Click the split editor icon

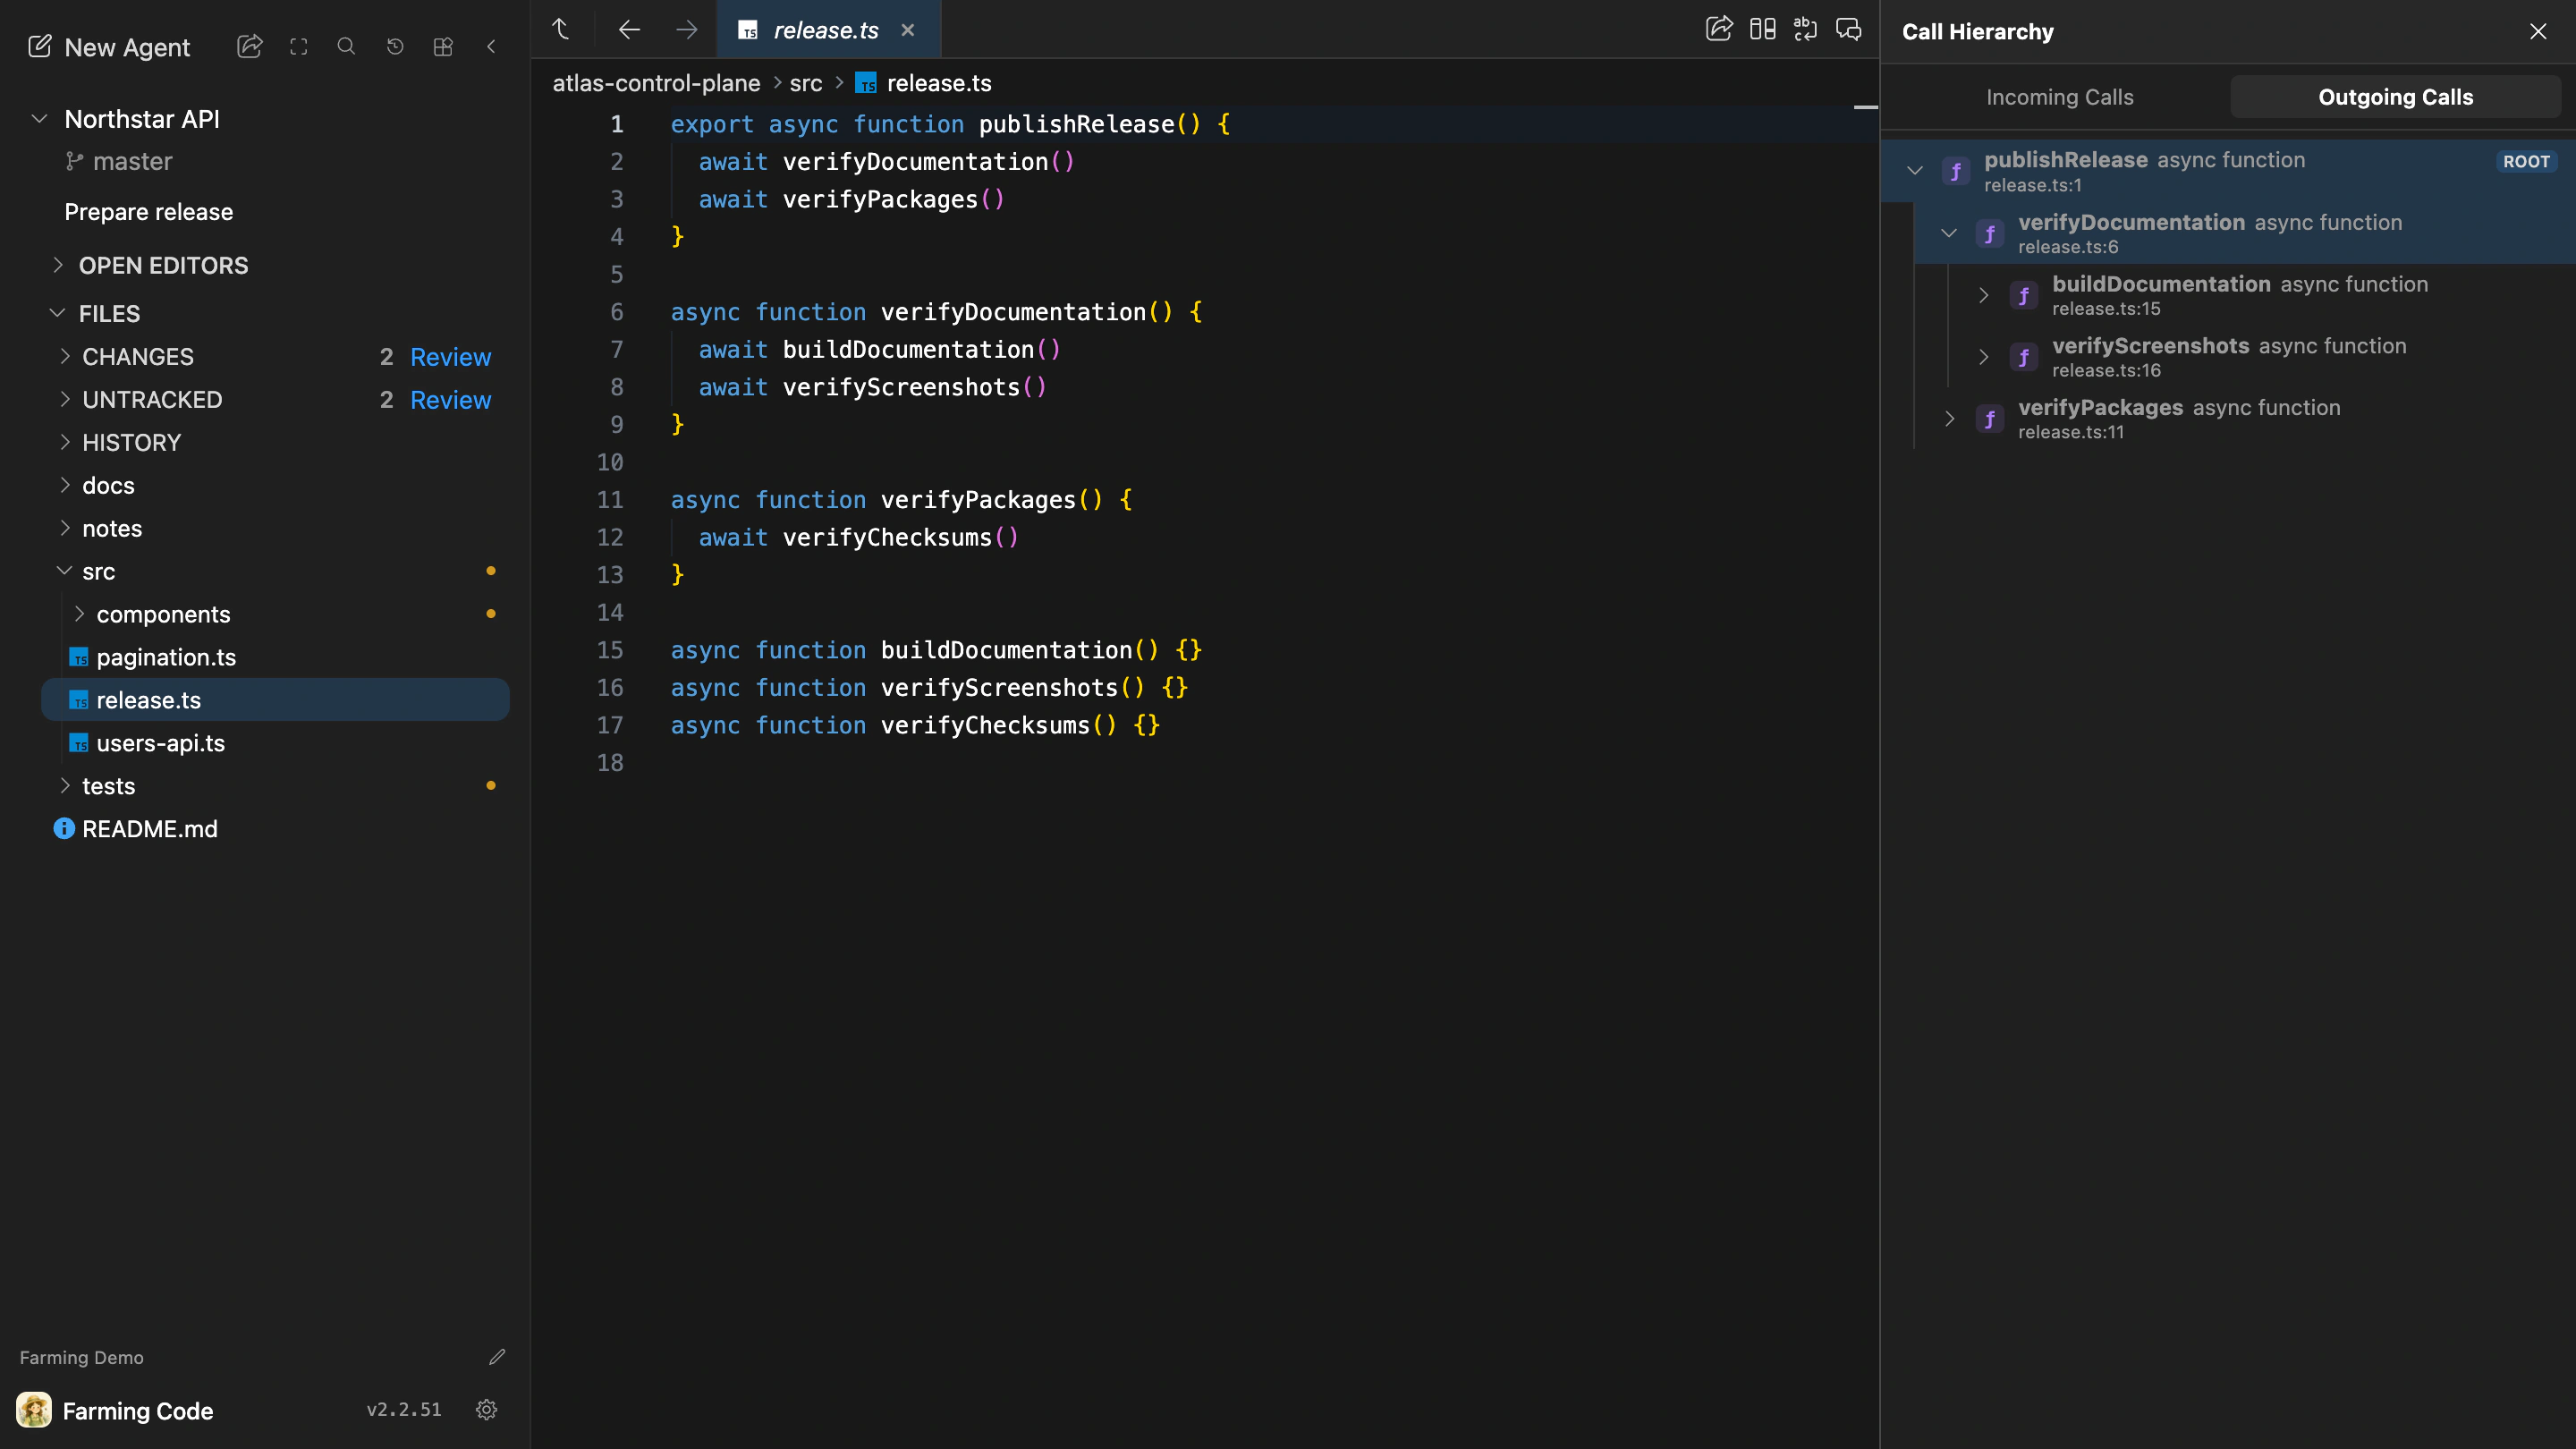(x=1763, y=29)
